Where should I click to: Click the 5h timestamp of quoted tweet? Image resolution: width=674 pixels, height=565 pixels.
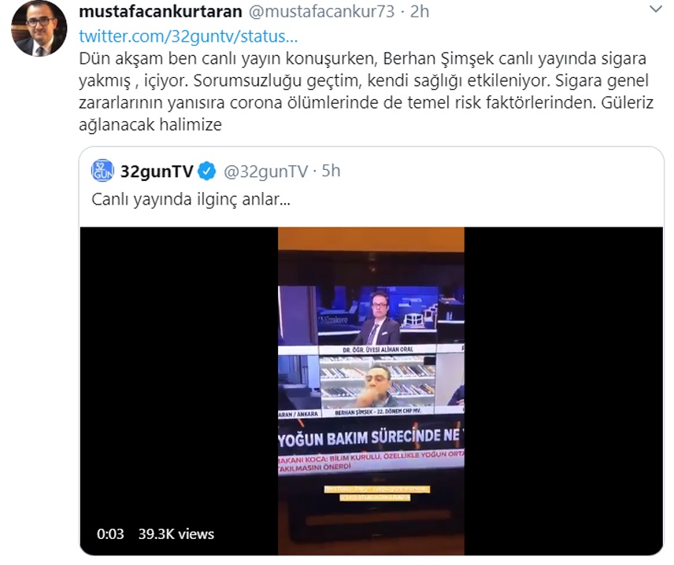point(331,171)
